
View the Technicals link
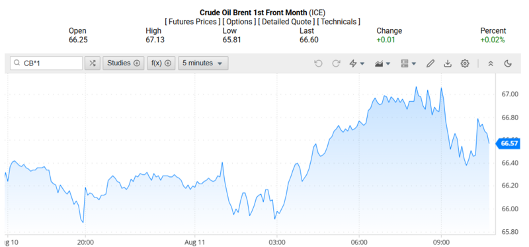[339, 22]
